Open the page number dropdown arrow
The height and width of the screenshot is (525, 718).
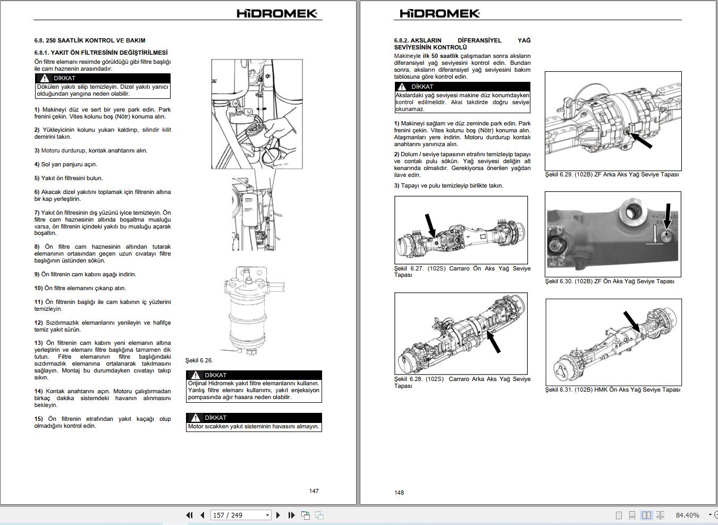[267, 515]
